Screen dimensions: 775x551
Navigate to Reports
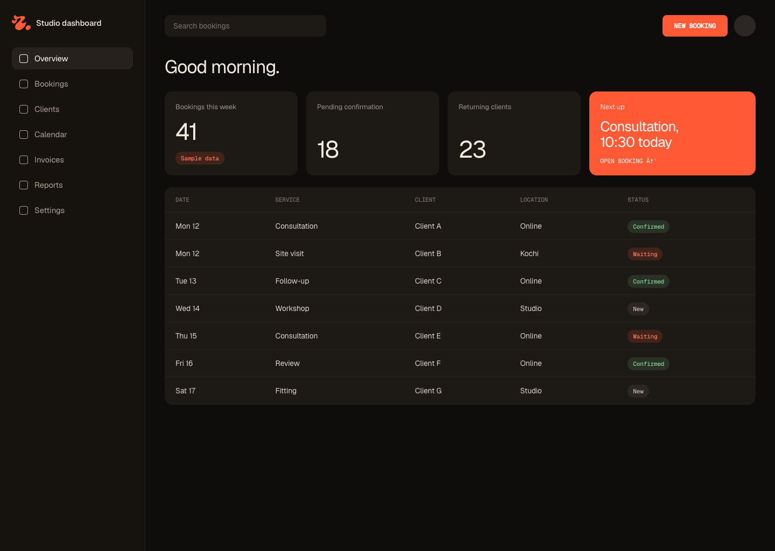coord(72,185)
